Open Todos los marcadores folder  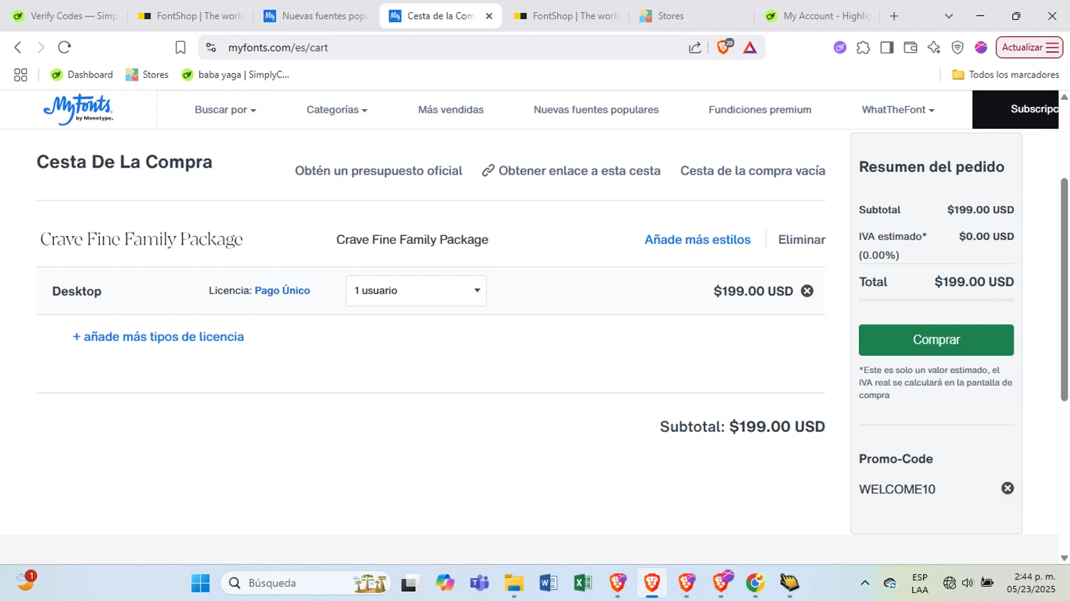(1006, 74)
